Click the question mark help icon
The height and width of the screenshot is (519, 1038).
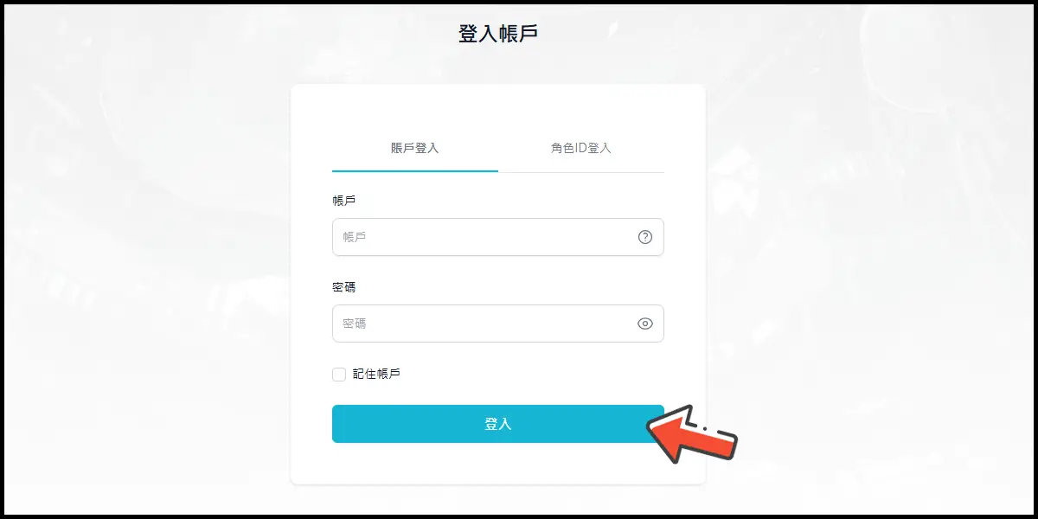click(644, 237)
